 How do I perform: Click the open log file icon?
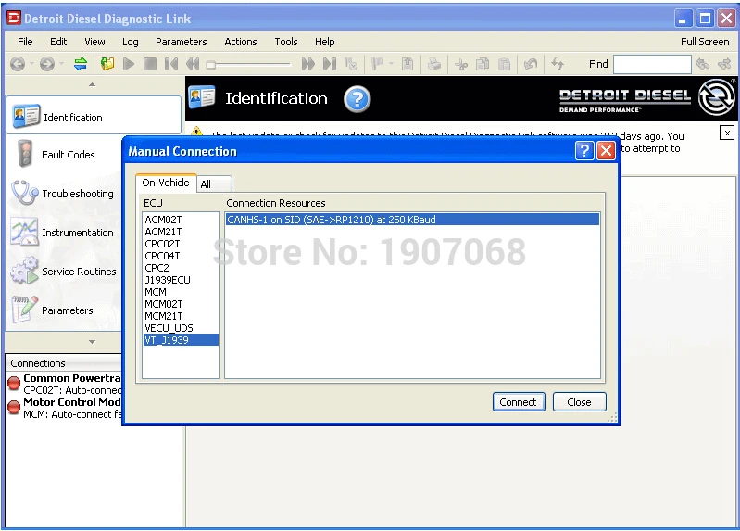tap(107, 64)
